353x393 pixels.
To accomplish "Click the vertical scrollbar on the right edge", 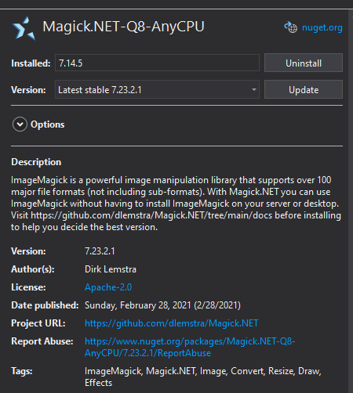I will tap(351, 201).
